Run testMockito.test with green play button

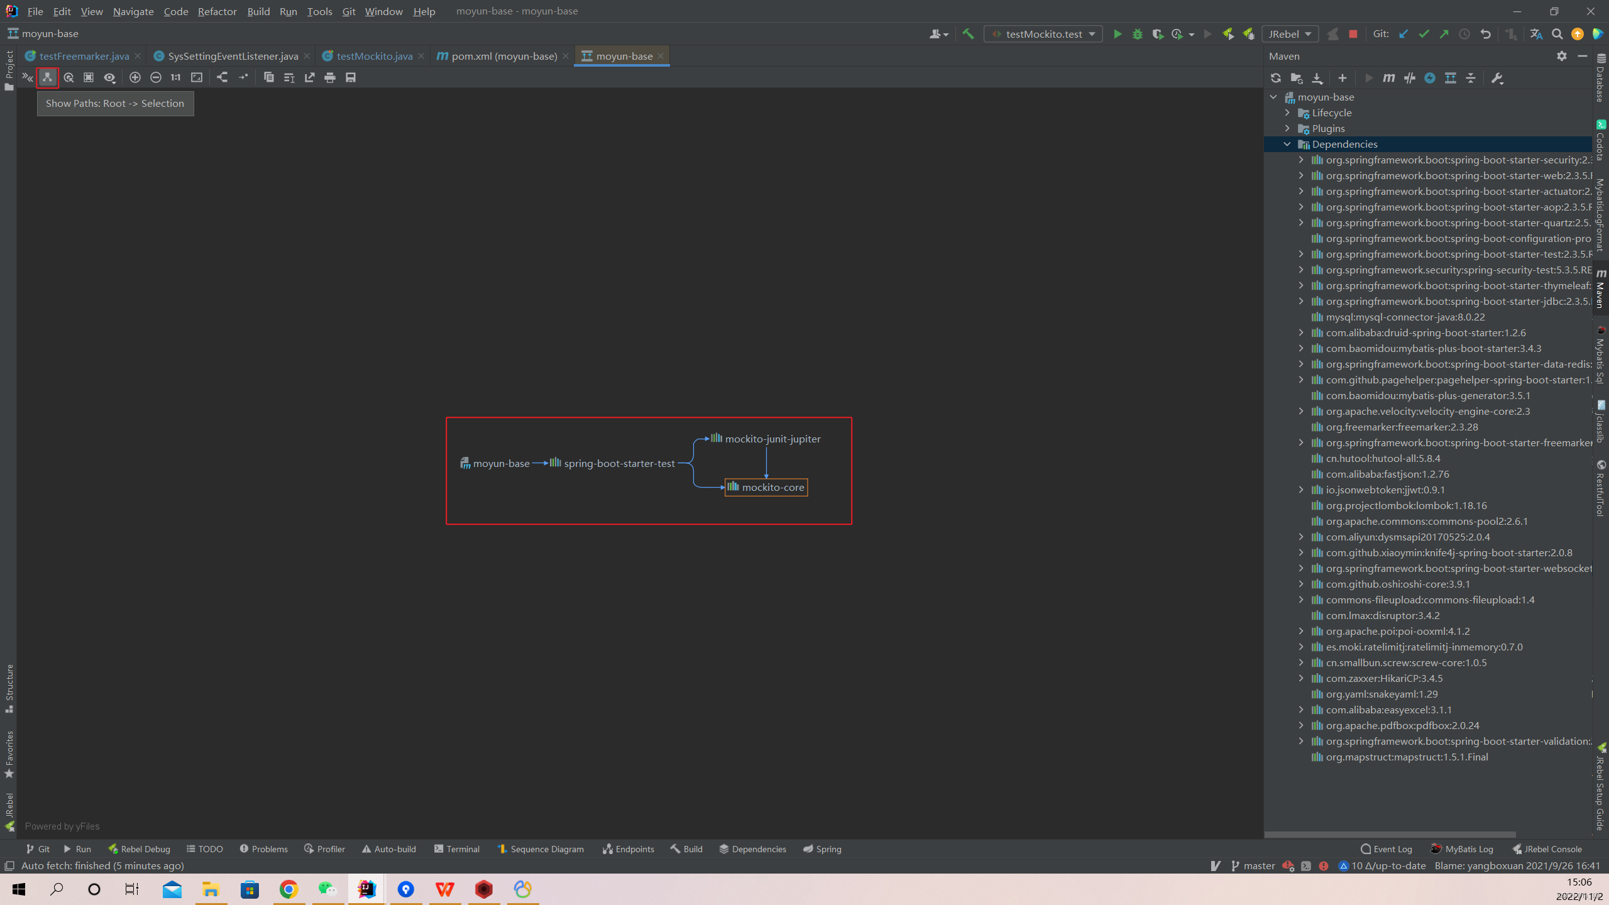[x=1118, y=34]
